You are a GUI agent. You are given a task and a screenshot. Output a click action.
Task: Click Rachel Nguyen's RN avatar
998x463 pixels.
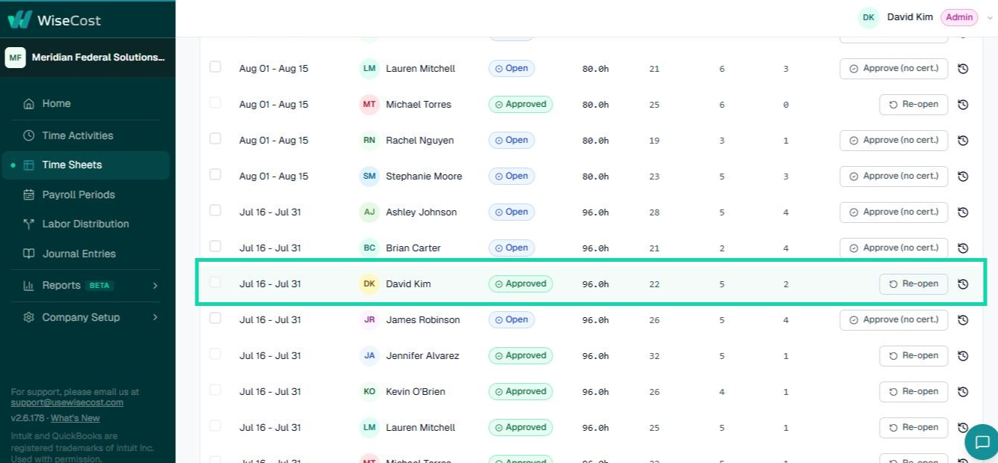point(369,141)
